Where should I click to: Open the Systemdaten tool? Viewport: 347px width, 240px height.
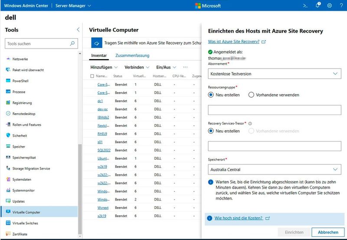point(22,179)
